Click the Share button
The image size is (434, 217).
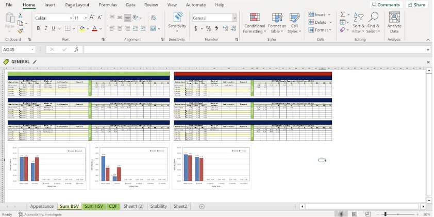click(417, 5)
